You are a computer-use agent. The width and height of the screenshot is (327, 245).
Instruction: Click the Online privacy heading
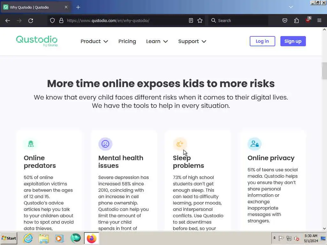(x=271, y=158)
